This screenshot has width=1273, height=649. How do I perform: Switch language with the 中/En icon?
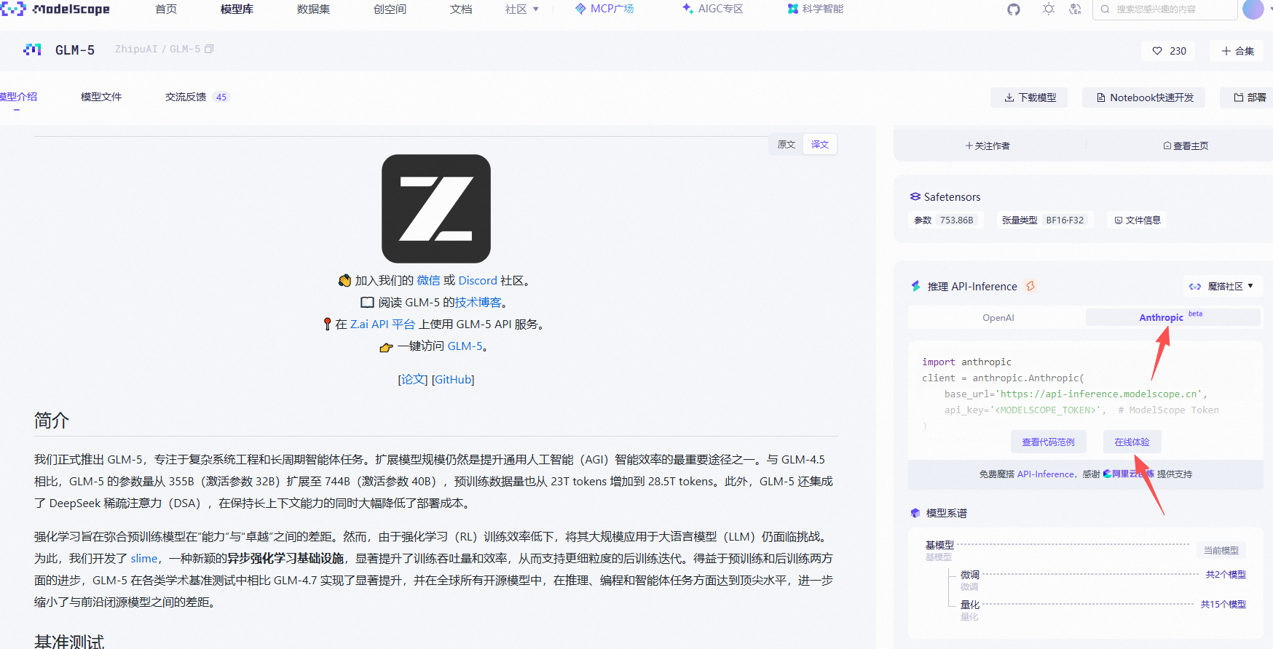(1075, 9)
